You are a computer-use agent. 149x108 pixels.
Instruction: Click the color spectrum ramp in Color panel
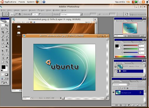[x=130, y=57]
